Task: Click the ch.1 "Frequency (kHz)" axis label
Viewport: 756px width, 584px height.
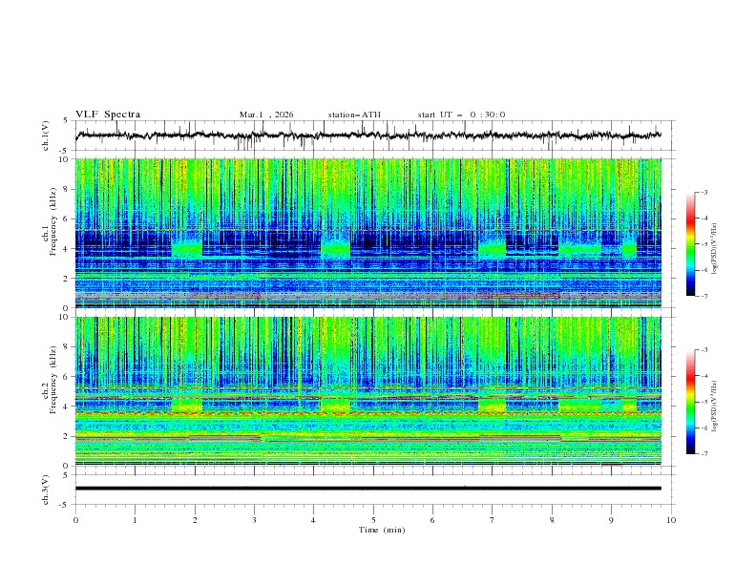Action: 53,222
